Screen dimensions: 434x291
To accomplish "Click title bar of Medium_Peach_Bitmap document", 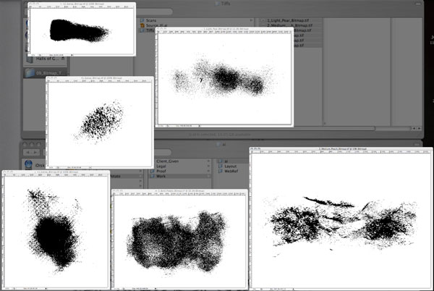I will point(341,149).
